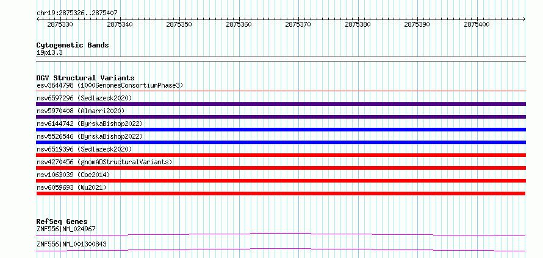
Task: Select the Cytogenetic Bands track title
Action: click(x=73, y=45)
